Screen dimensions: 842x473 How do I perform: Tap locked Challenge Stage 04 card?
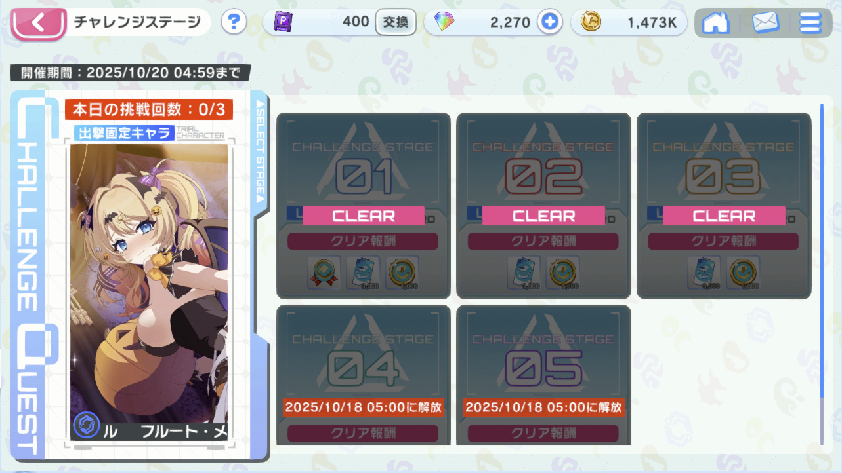click(364, 375)
